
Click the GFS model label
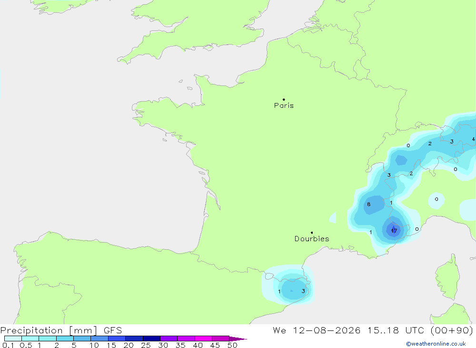[113, 330]
